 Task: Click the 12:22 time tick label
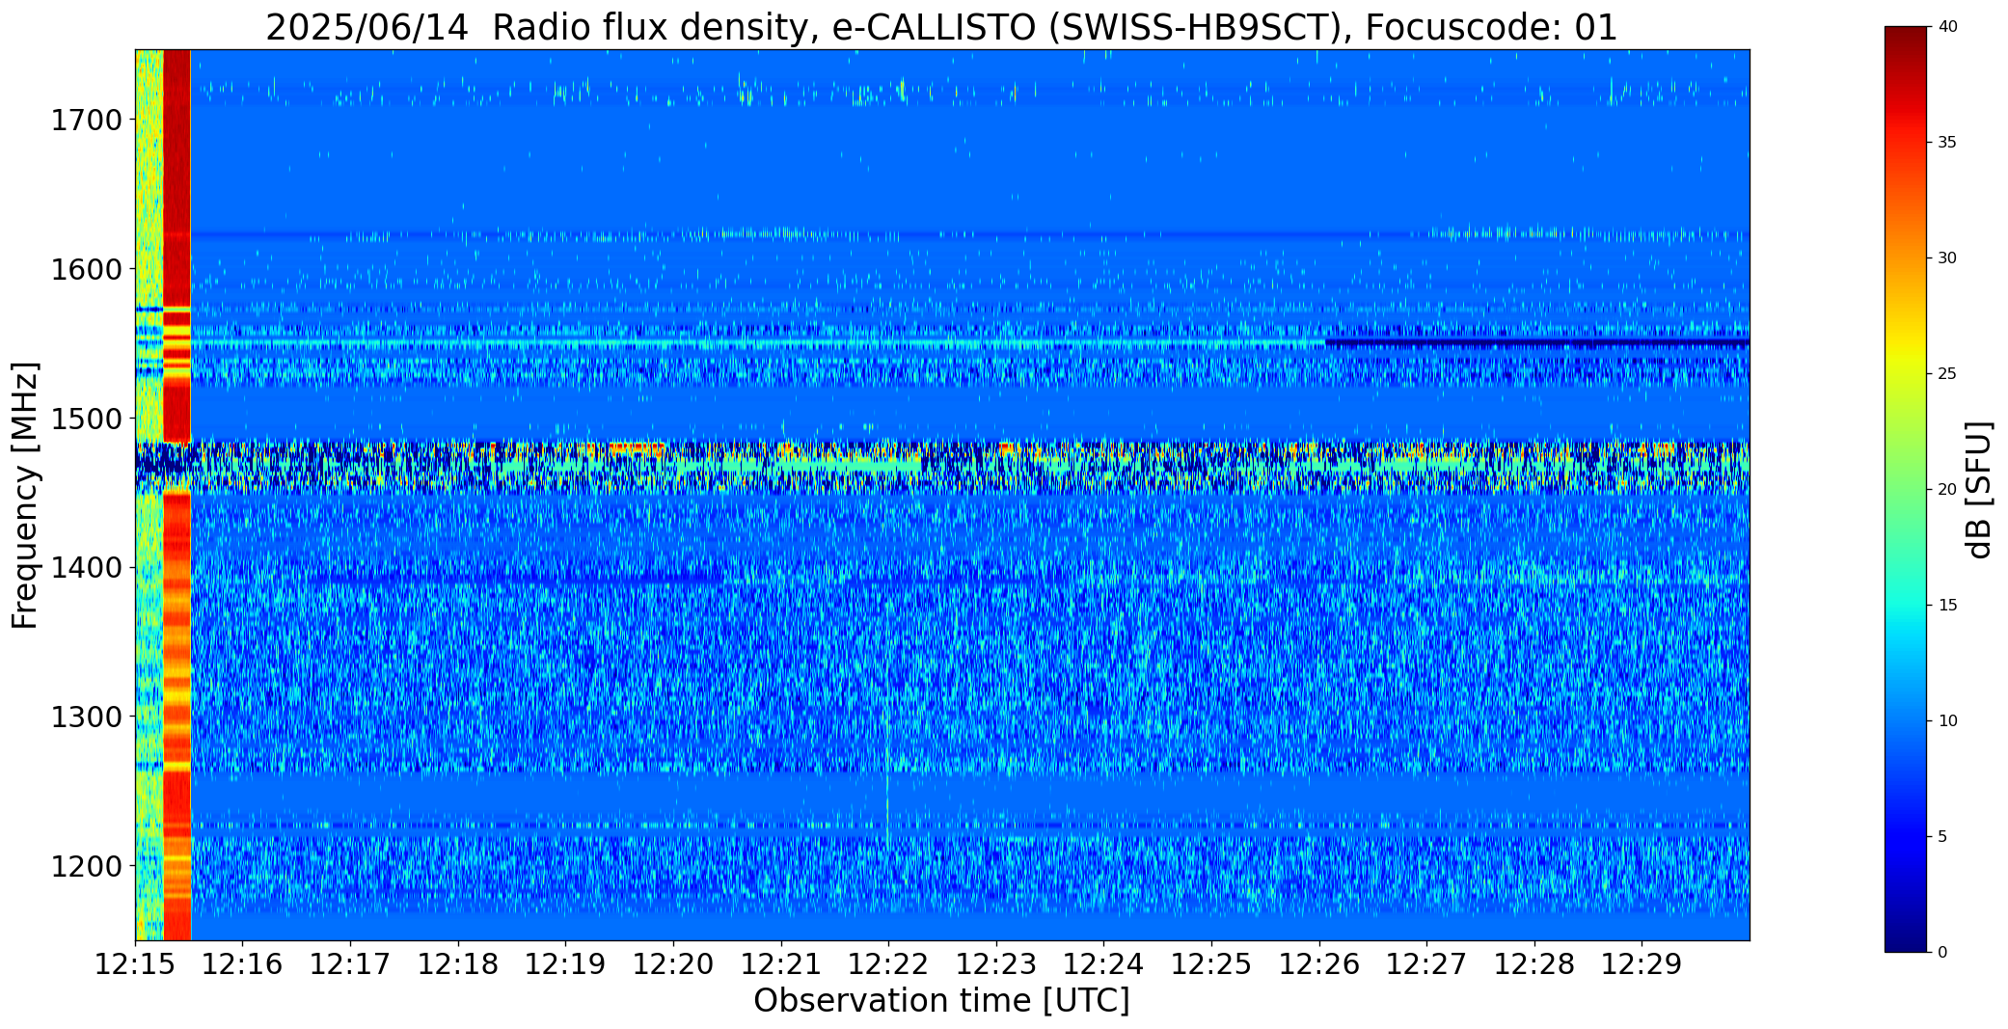point(888,964)
